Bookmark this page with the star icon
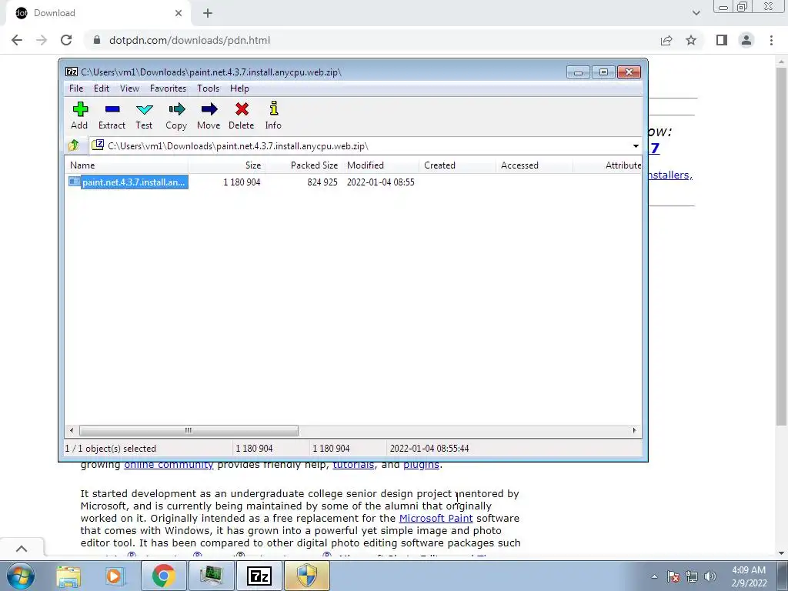This screenshot has width=788, height=591. [691, 40]
